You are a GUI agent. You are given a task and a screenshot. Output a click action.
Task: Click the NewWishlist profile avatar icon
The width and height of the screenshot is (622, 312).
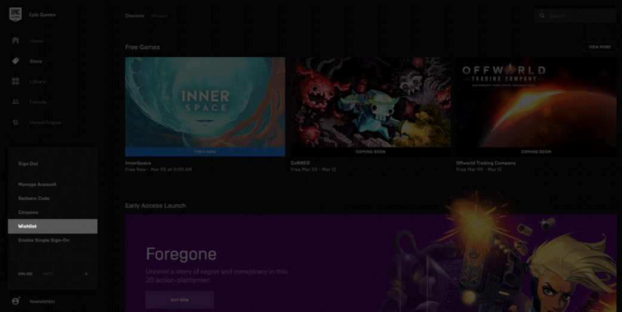pyautogui.click(x=16, y=301)
